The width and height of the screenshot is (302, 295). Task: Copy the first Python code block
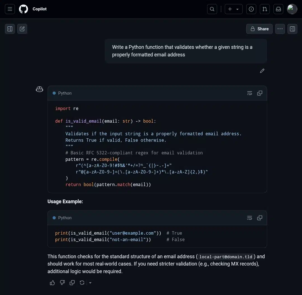click(260, 93)
